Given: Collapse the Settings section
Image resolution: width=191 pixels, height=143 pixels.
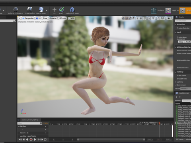Looking at the screenshot, I should coord(176,72).
